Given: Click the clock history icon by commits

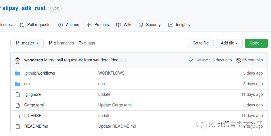Looking at the screenshot, I should coord(239,60).
